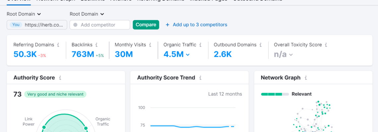The width and height of the screenshot is (378, 132).
Task: Click the -3% Referring Domains change
Action: click(42, 56)
